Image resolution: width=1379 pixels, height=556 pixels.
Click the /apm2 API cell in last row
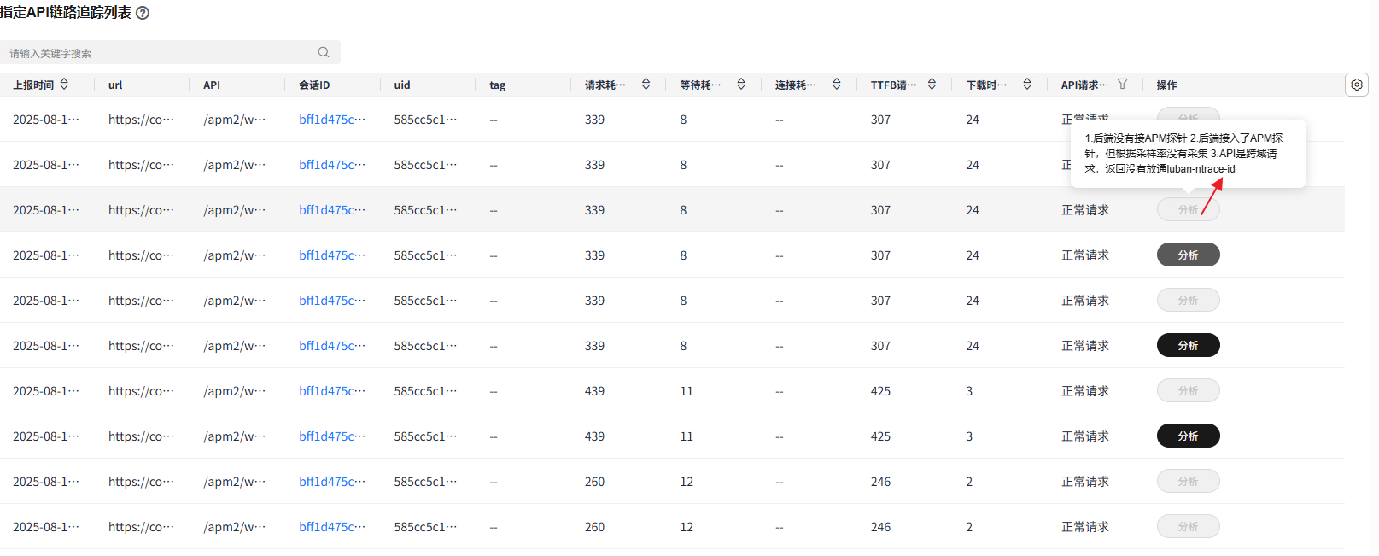tap(234, 527)
